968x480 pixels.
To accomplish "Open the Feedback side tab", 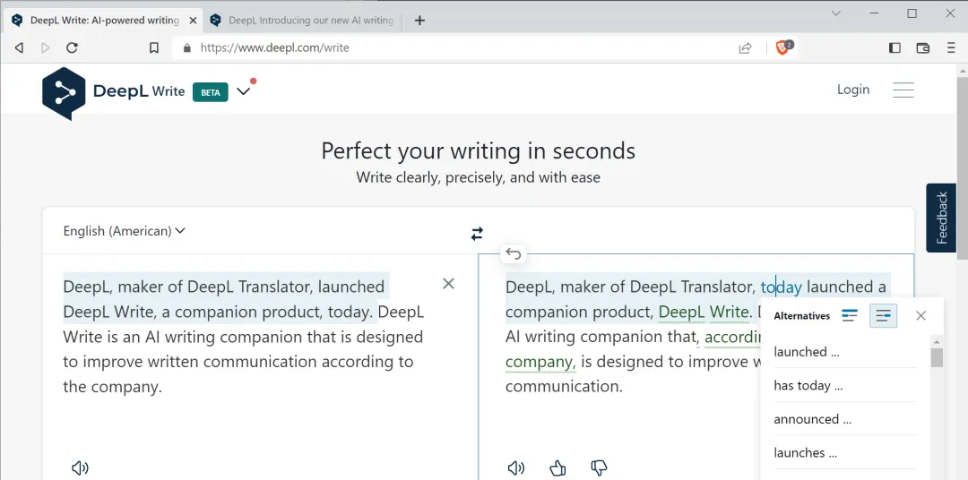I will coord(941,218).
